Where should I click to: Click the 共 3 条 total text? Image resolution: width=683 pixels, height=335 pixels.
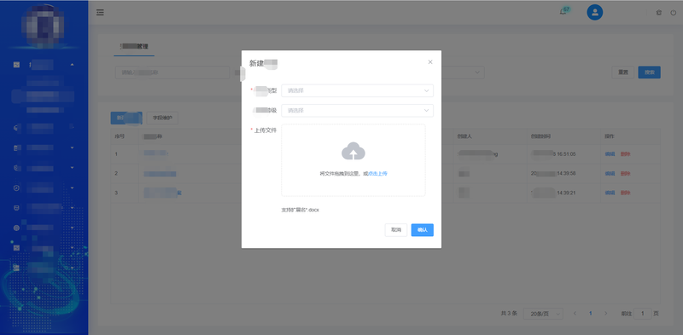[509, 313]
